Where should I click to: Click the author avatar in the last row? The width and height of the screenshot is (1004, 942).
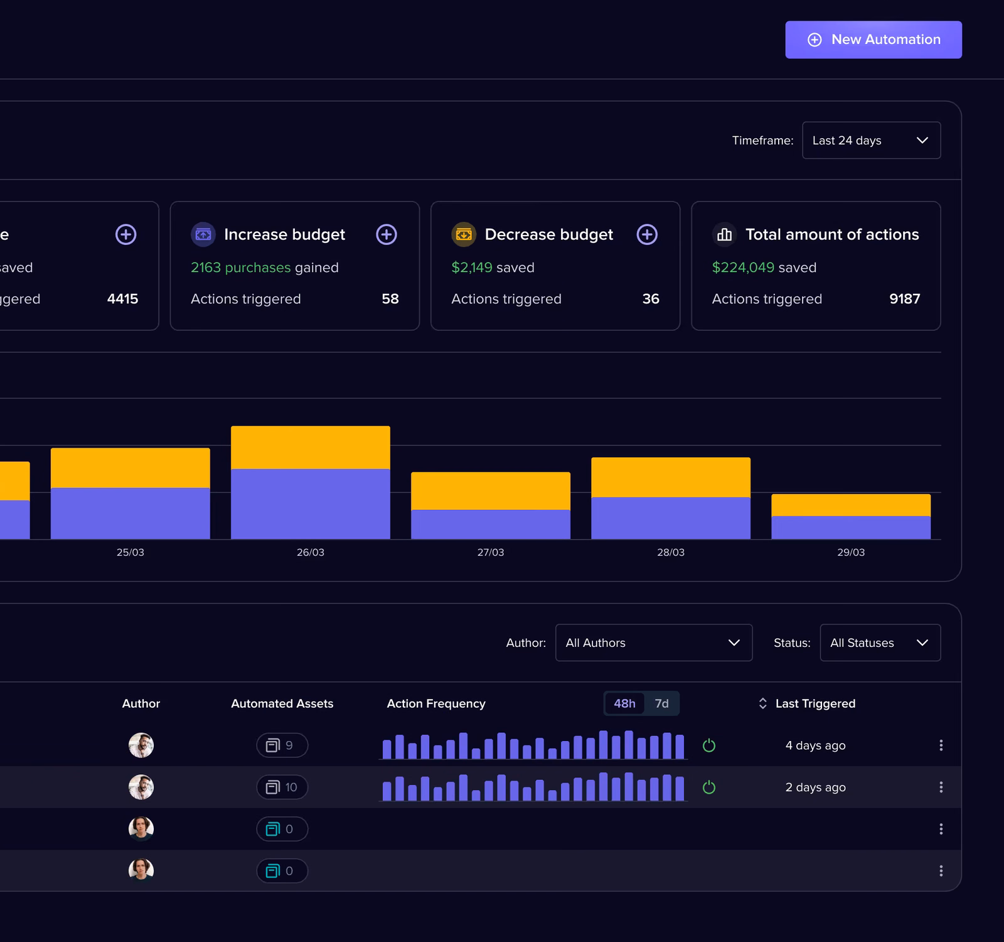pos(141,870)
